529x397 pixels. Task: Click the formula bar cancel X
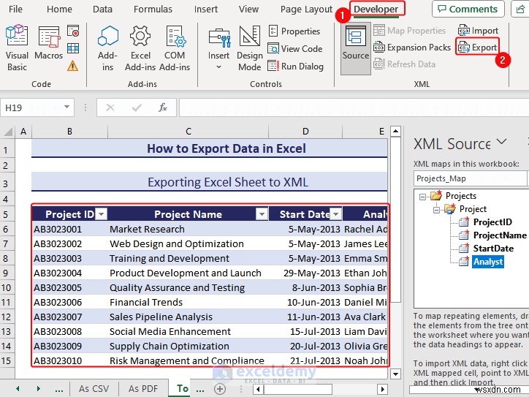click(x=110, y=107)
